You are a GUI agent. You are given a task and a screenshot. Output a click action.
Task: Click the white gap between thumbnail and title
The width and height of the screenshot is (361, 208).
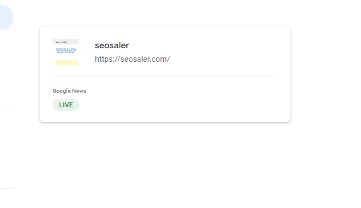[x=87, y=52]
